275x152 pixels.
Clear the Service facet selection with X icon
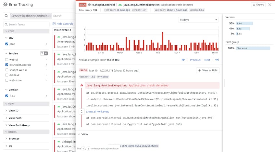[46, 53]
